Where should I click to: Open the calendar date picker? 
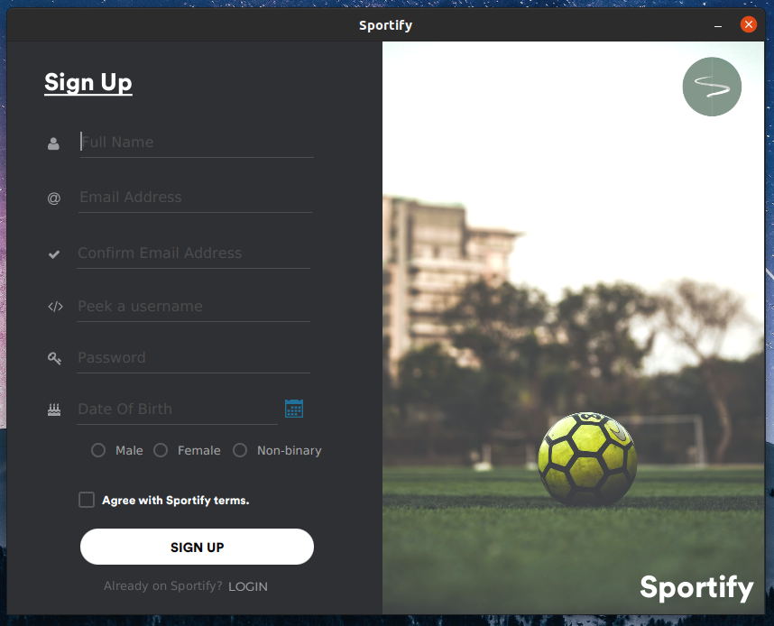(294, 409)
